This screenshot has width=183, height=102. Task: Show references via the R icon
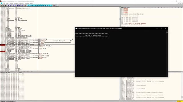click(47, 5)
